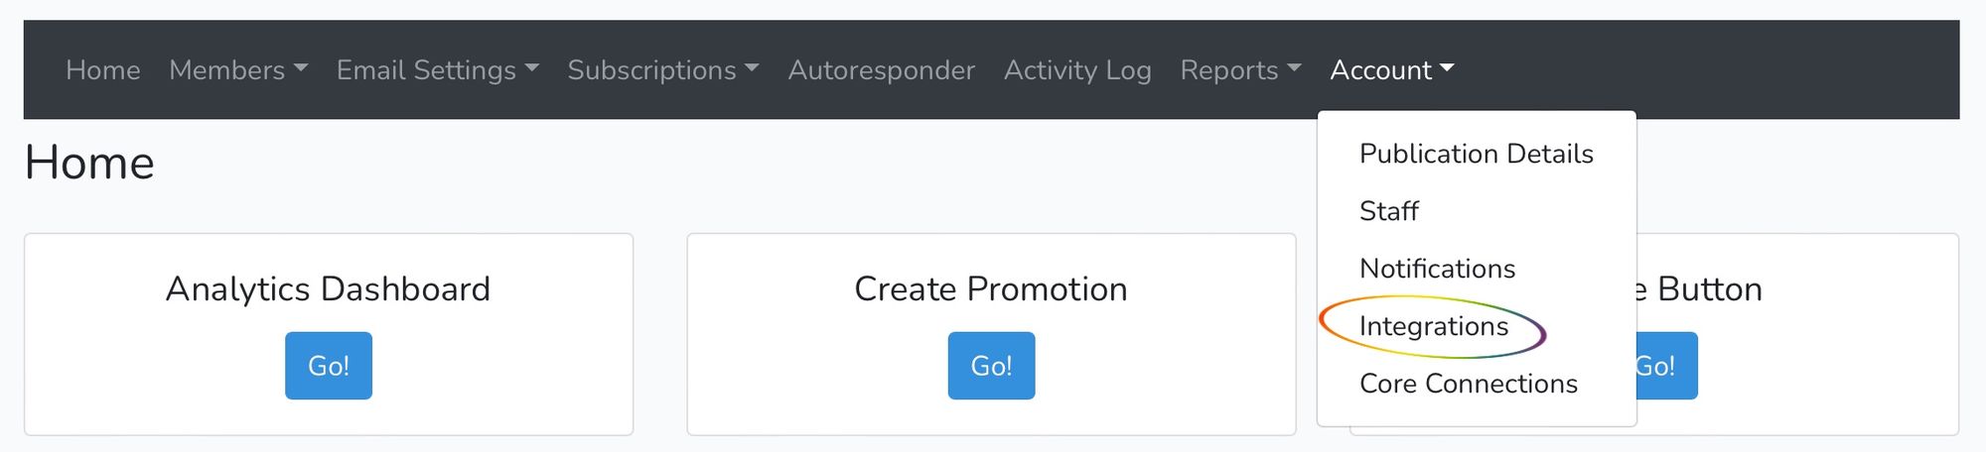Screen dimensions: 1986x452
Task: Expand the Members dropdown menu
Action: click(238, 70)
